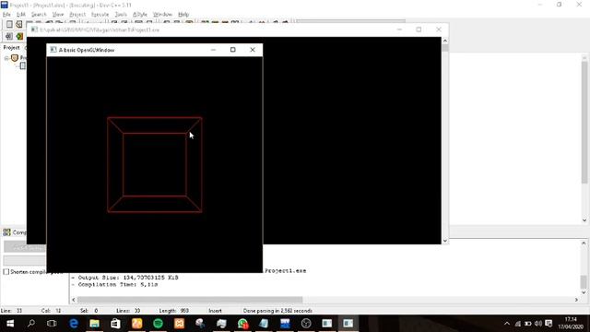Click editor vertical scrollbar down arrow
The height and width of the screenshot is (332, 590).
tap(584, 220)
